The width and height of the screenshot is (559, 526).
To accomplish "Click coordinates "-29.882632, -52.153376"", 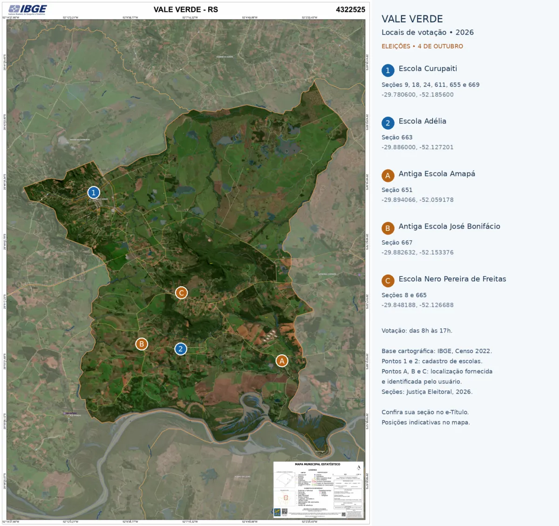I will coord(417,253).
